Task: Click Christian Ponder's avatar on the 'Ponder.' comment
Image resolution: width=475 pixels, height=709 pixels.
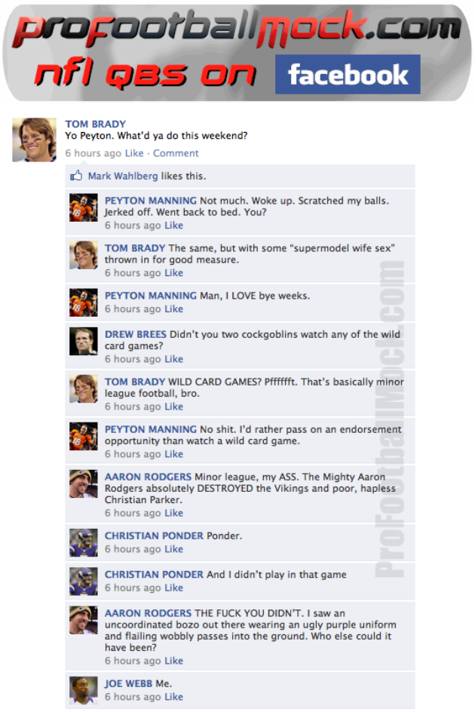Action: [83, 542]
